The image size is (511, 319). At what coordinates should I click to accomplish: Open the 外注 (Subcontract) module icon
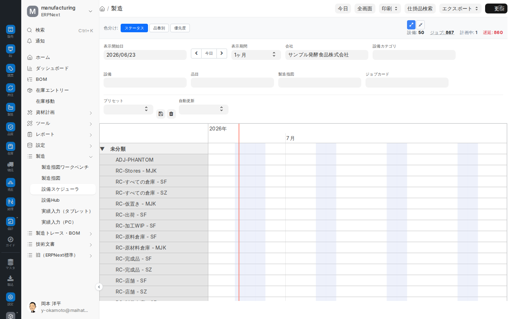point(11,88)
